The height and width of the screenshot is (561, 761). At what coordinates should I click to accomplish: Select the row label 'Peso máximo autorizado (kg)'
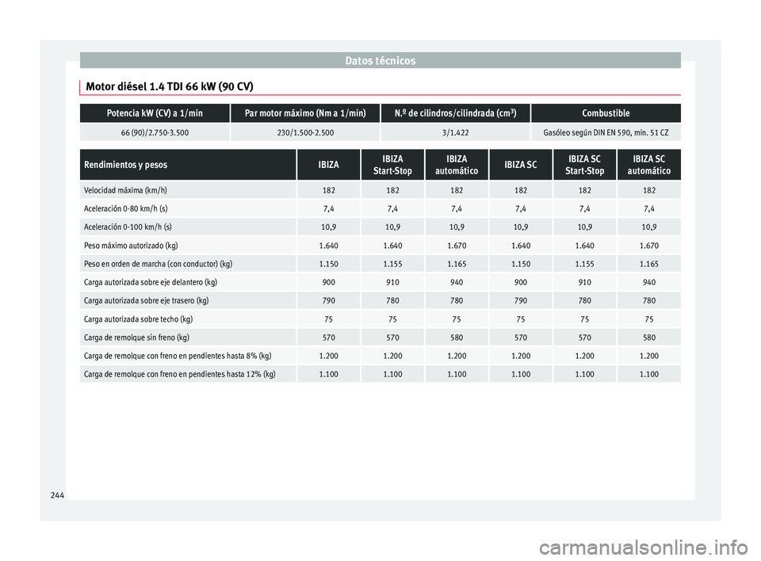131,246
